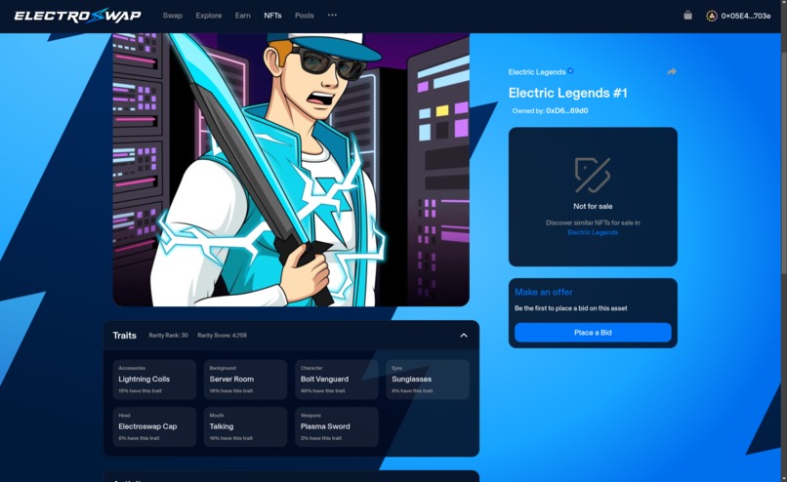This screenshot has width=787, height=482.
Task: Click the Place a Bid button
Action: point(593,333)
